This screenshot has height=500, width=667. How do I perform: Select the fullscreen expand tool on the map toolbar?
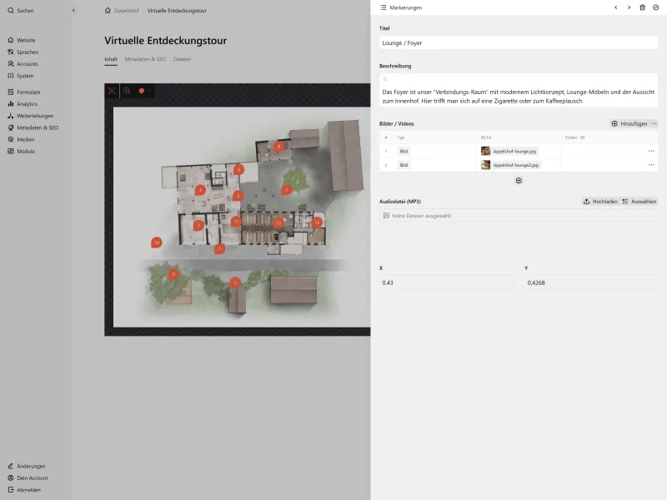(112, 91)
